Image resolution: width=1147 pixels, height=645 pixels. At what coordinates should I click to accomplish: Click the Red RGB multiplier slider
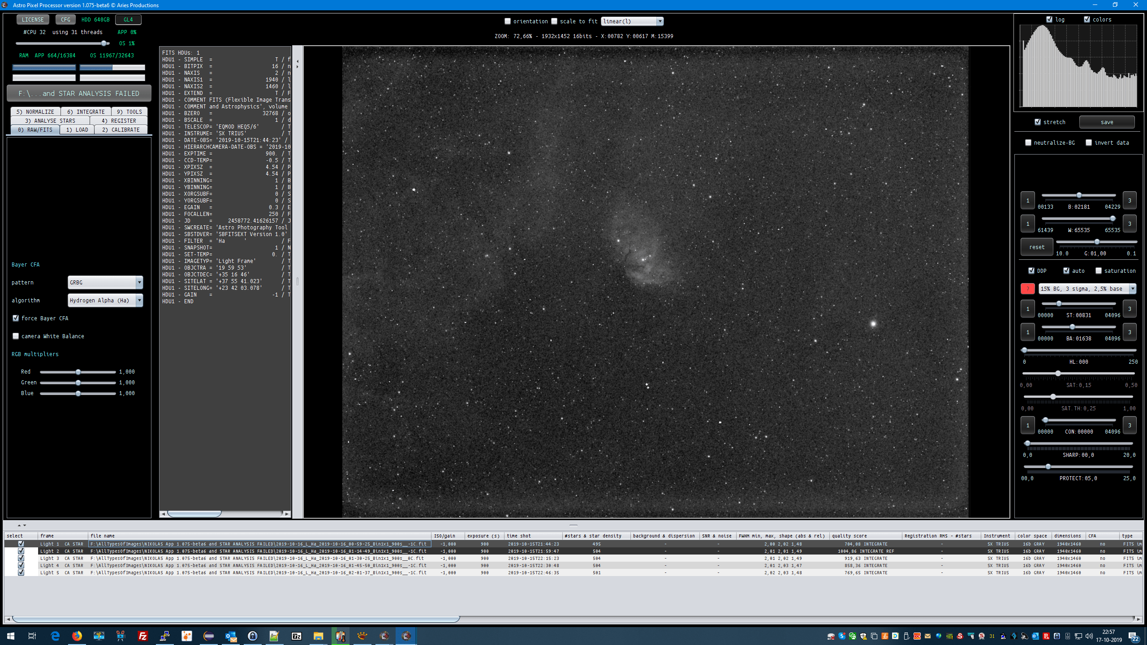78,372
